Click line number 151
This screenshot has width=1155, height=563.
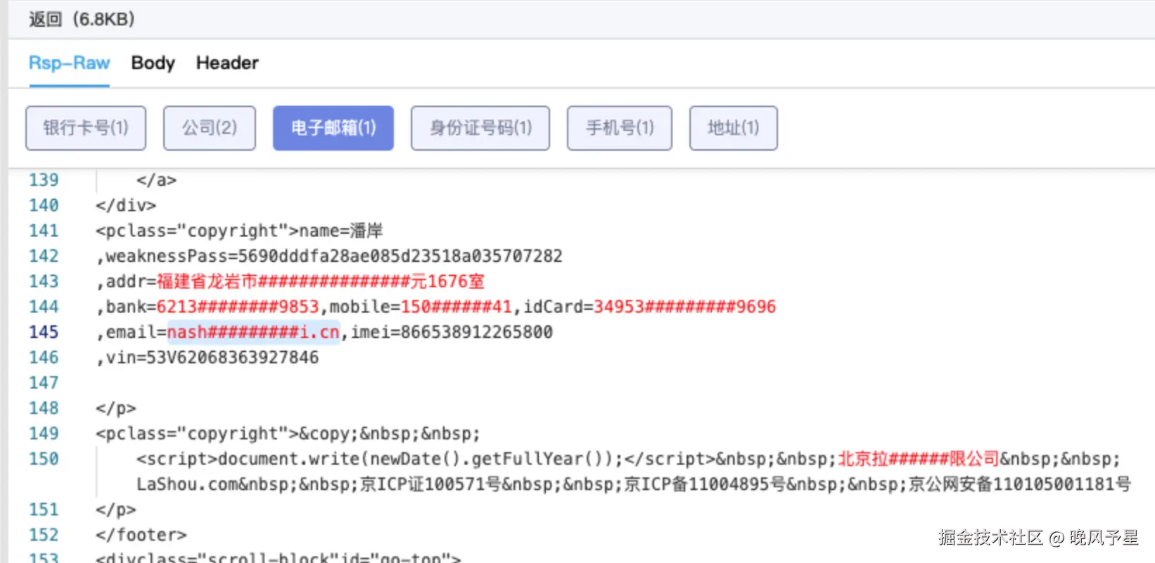tap(44, 510)
